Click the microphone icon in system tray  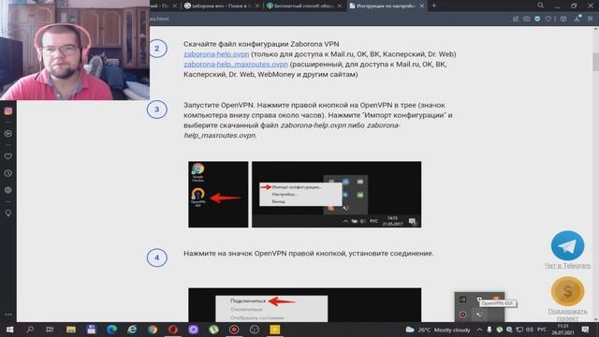point(489,330)
